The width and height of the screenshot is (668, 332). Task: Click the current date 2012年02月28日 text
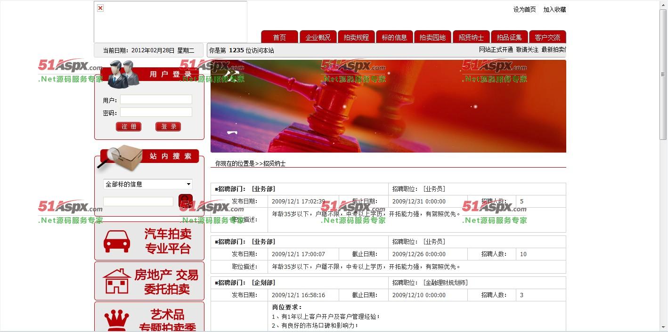(x=153, y=50)
